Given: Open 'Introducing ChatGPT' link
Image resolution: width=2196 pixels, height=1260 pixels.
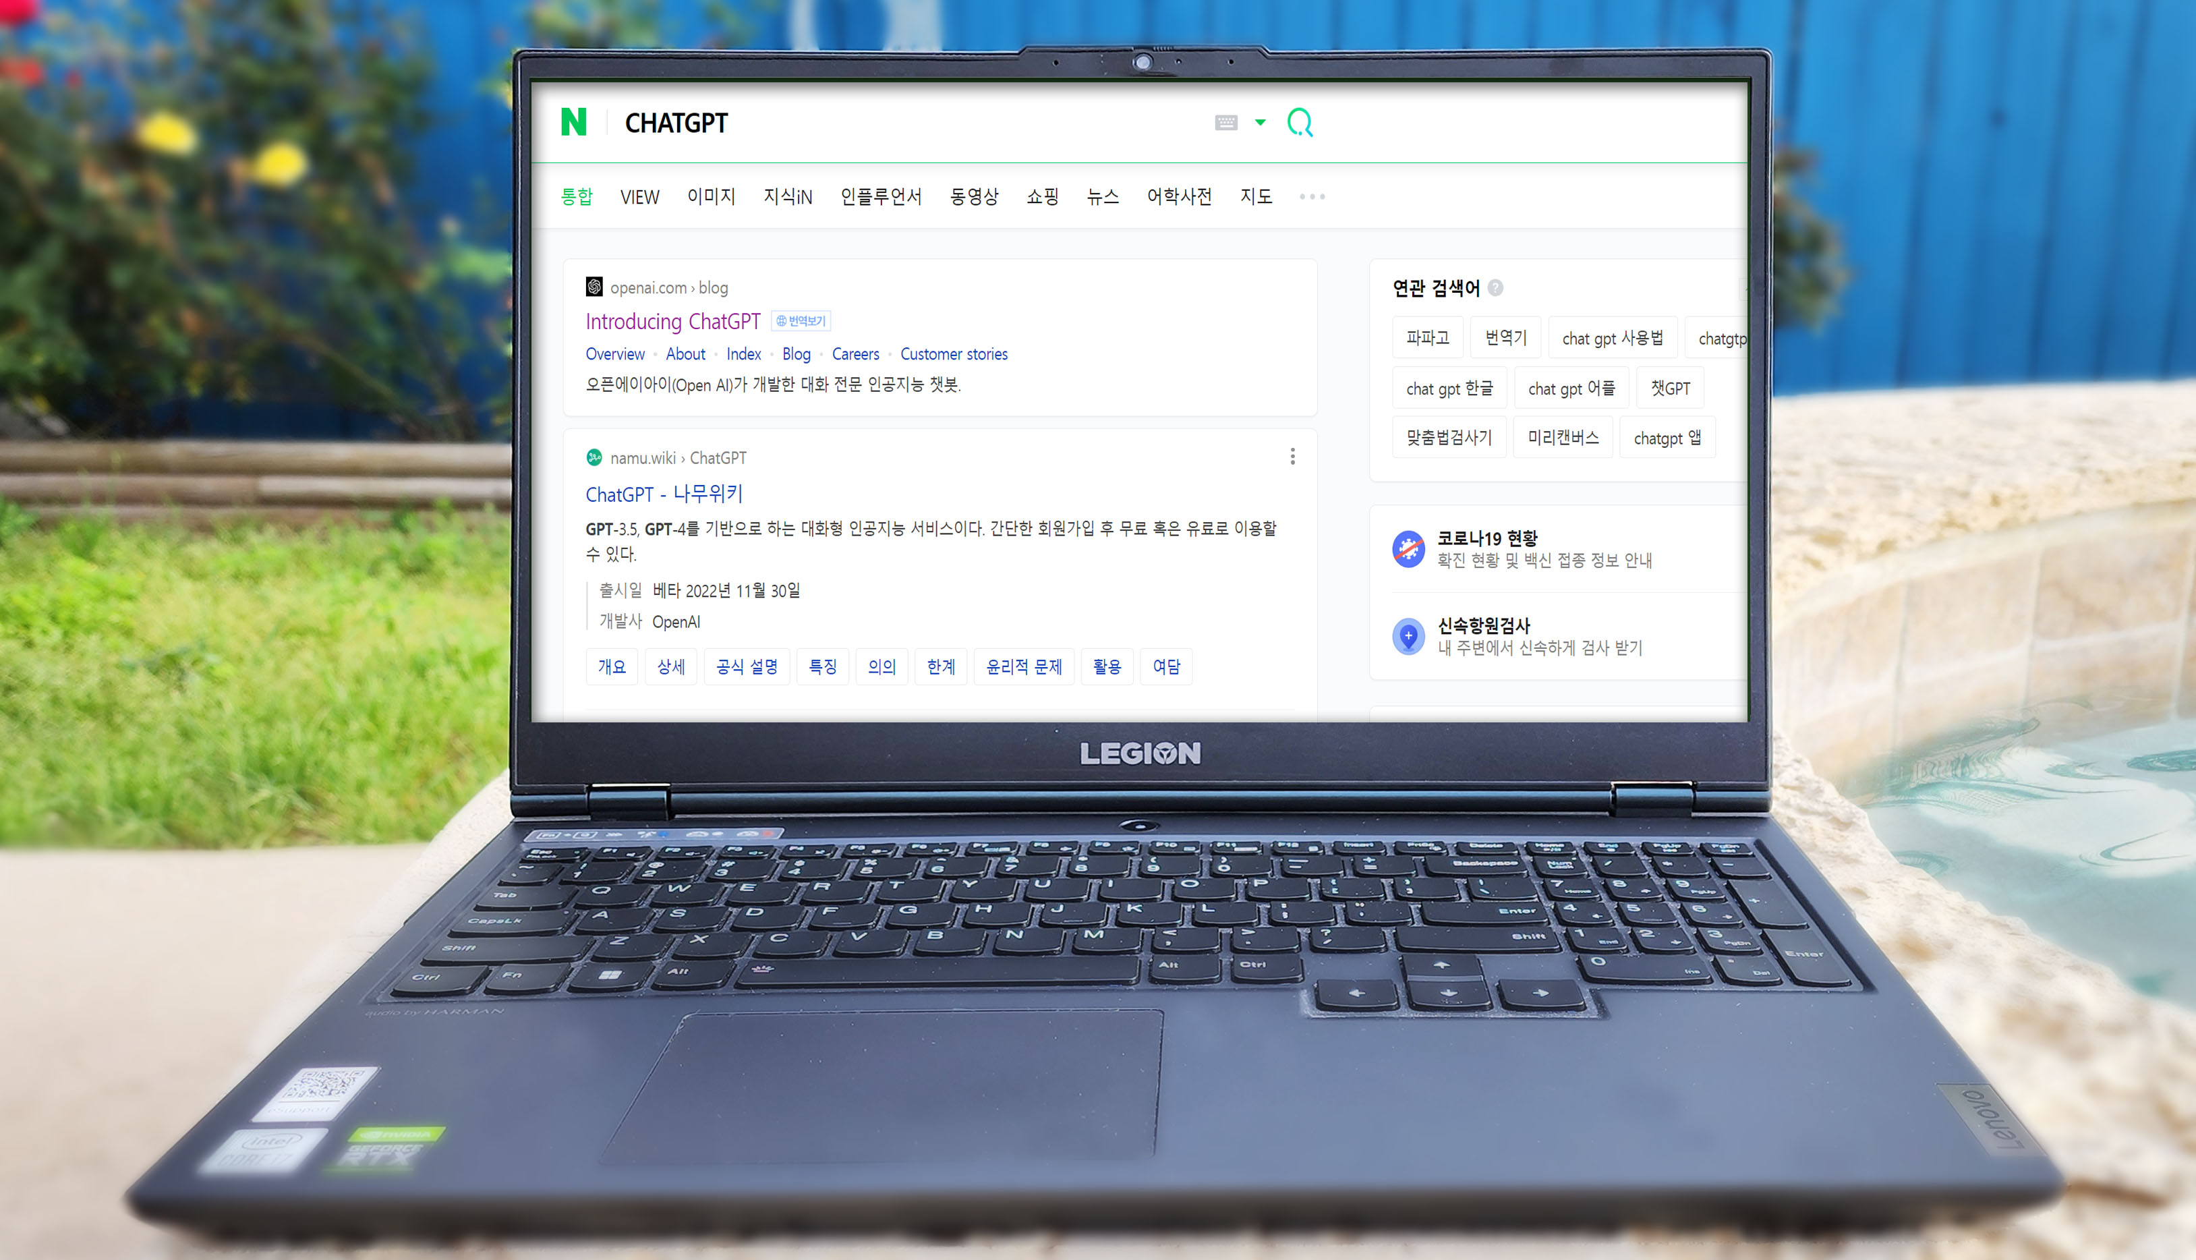Looking at the screenshot, I should click(674, 318).
